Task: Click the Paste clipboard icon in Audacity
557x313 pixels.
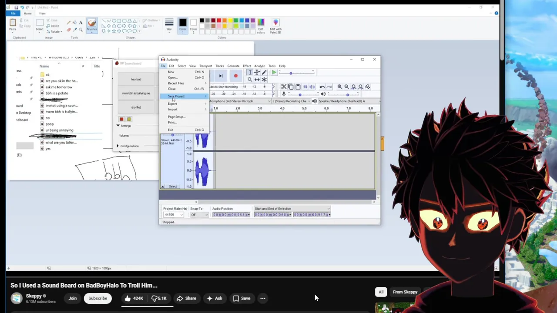Action: pos(298,87)
